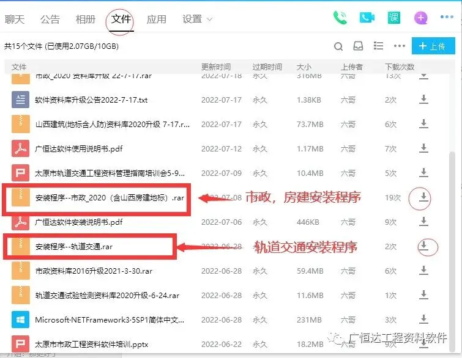Click the PDF icon of 广恒达软件使用说明书
Screen dimensions: 462x358
click(20, 148)
